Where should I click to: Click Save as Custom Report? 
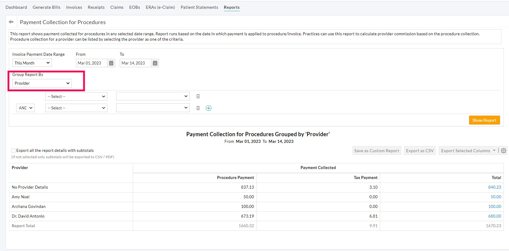[377, 151]
